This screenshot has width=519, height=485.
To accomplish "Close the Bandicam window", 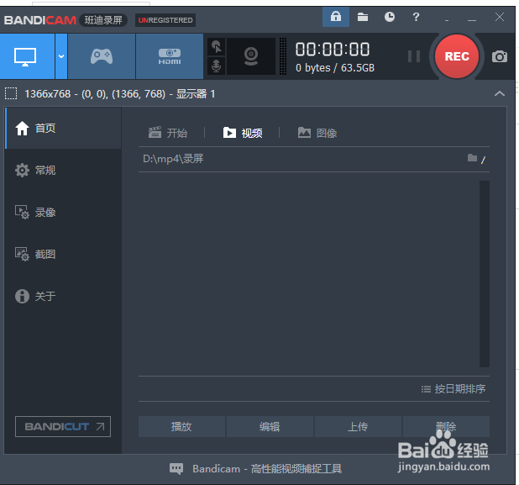I will click(x=500, y=17).
